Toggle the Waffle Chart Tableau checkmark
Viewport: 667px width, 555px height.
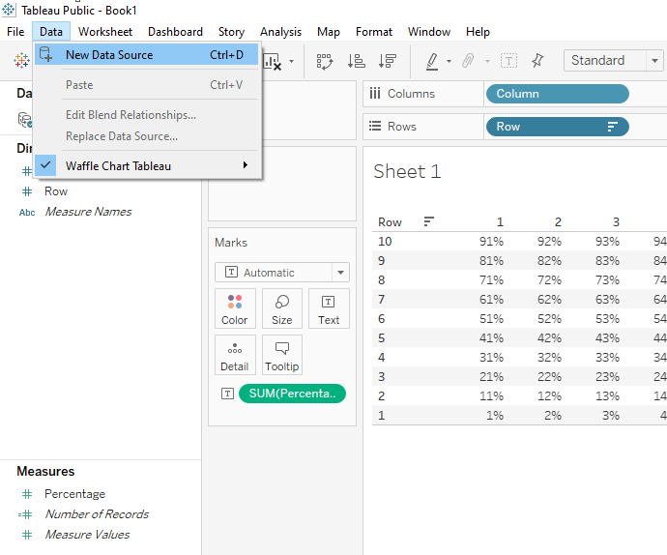tap(45, 165)
